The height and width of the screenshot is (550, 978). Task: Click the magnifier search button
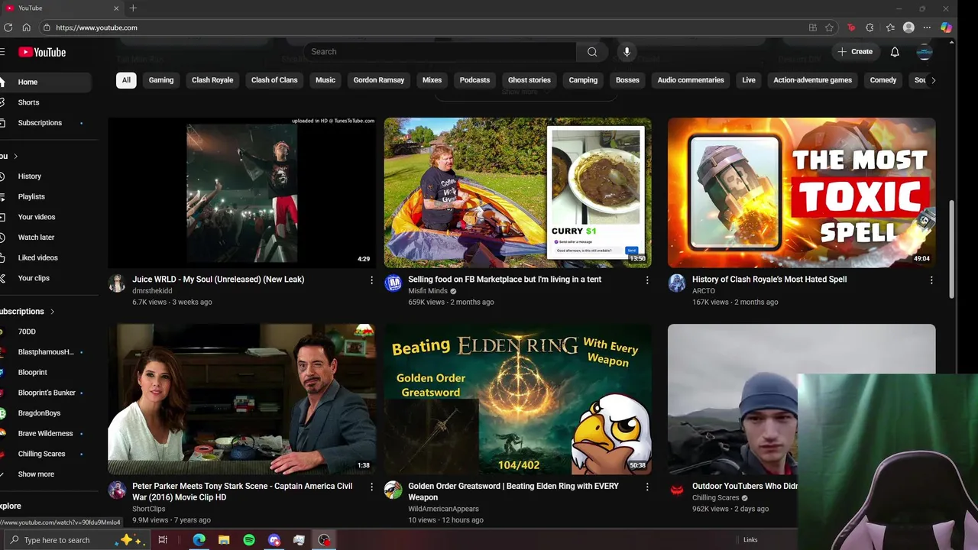pyautogui.click(x=592, y=52)
